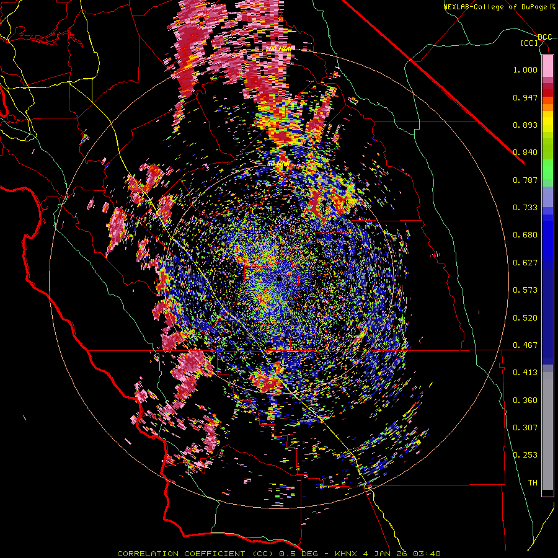Screen dimensions: 558x558
Task: Click the 0.413 scale value
Action: (525, 373)
